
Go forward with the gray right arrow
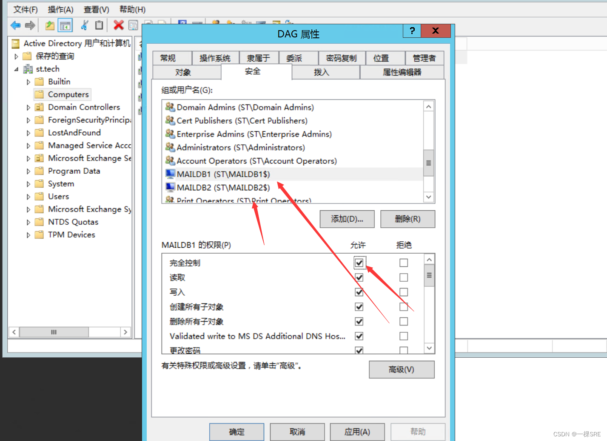coord(30,25)
